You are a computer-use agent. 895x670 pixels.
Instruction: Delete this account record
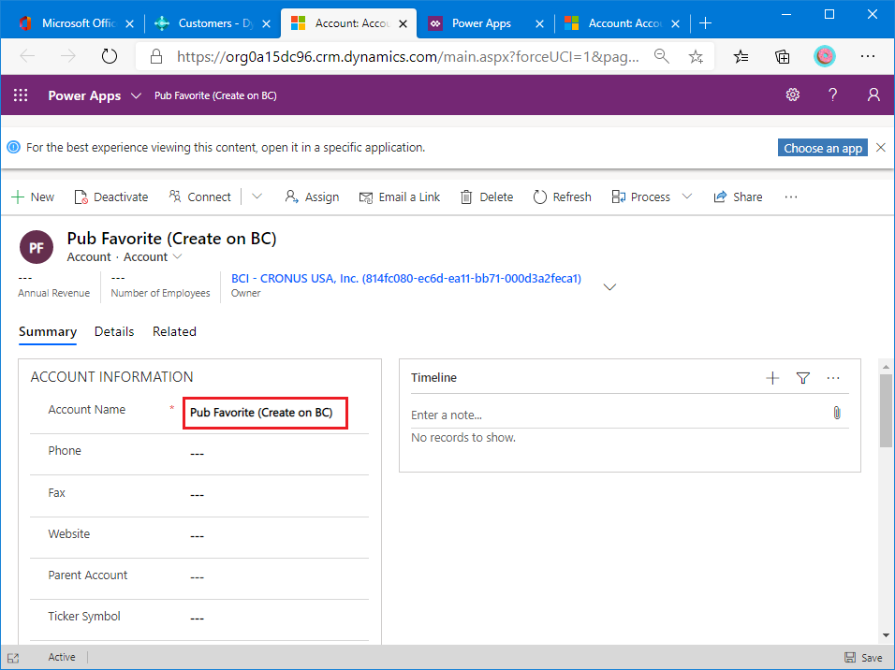487,197
